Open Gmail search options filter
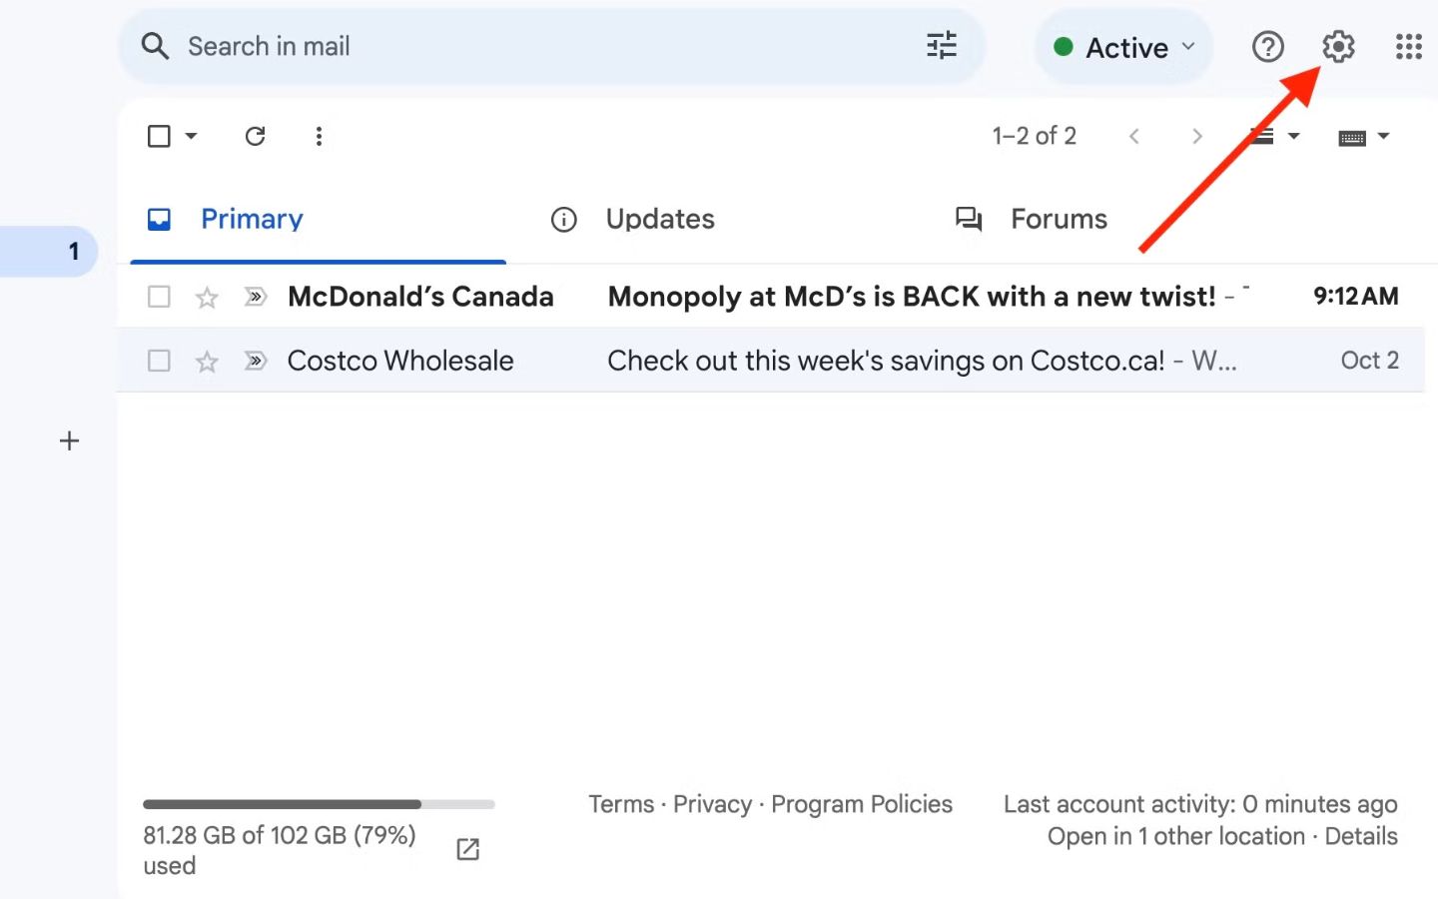The image size is (1438, 899). coord(940,46)
